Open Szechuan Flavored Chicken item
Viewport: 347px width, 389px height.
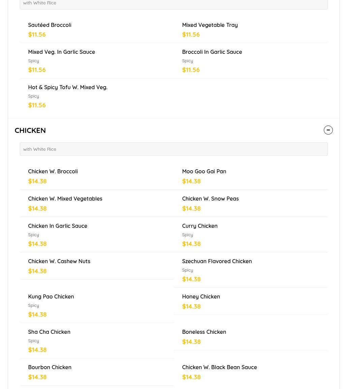[217, 261]
